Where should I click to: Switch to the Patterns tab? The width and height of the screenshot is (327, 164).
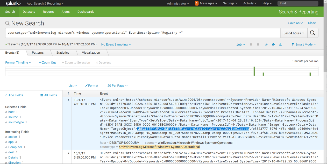point(38,53)
